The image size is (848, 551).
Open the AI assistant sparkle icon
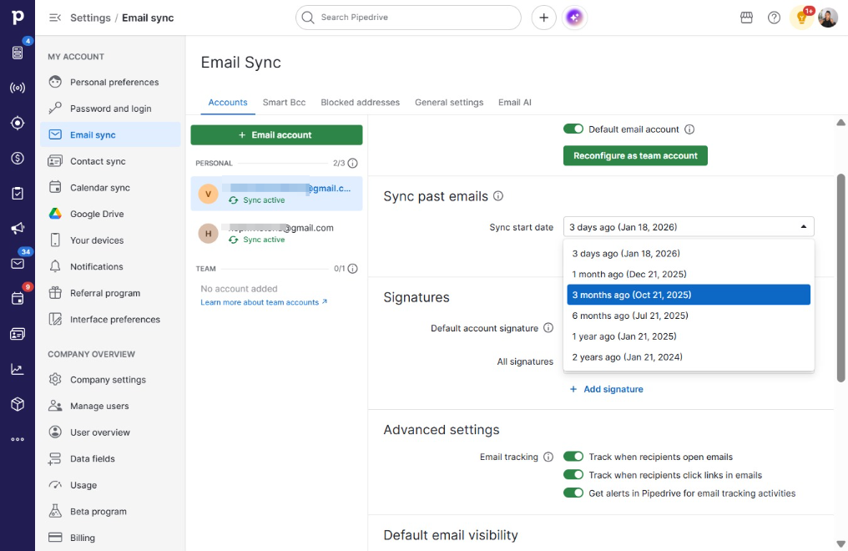574,18
